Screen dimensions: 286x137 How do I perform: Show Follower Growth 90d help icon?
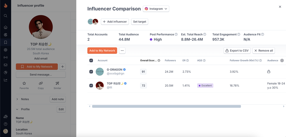click(261, 61)
